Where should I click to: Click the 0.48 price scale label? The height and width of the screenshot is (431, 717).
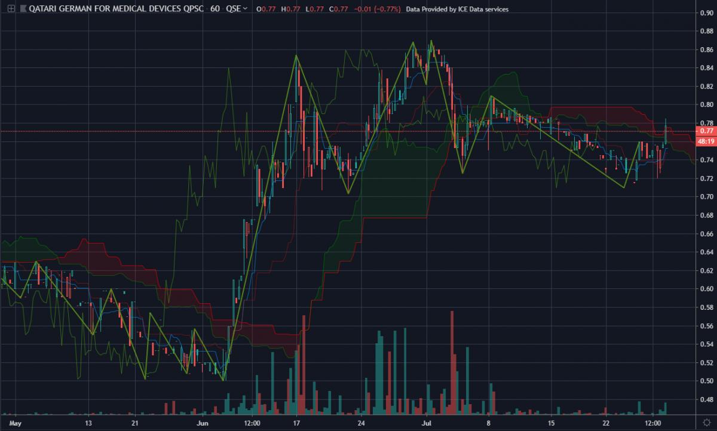pyautogui.click(x=706, y=399)
